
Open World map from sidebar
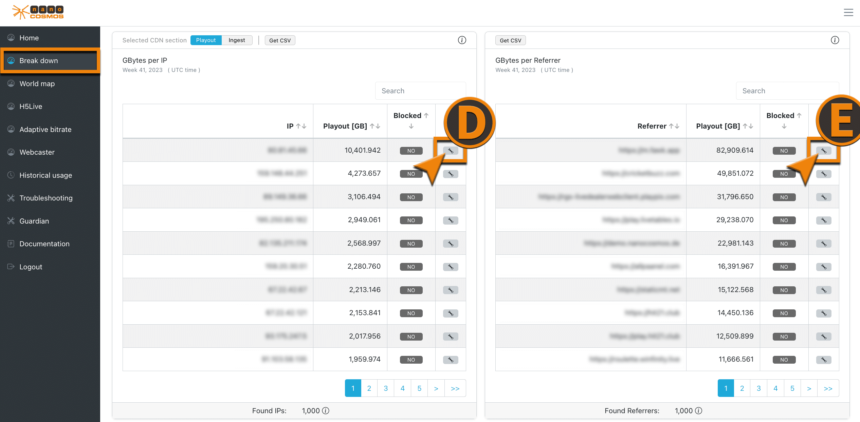point(37,83)
